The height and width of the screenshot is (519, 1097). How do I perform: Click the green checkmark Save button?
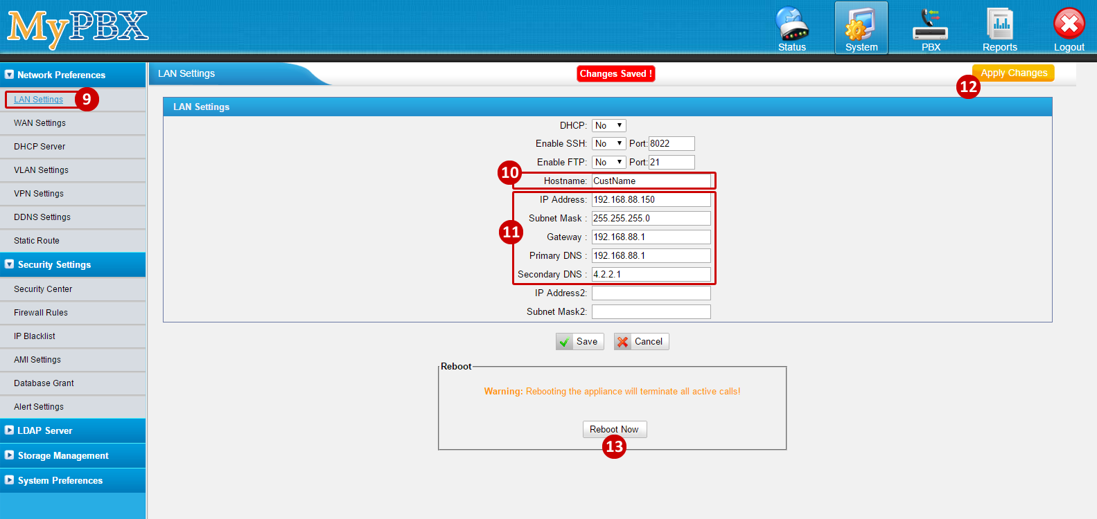580,342
